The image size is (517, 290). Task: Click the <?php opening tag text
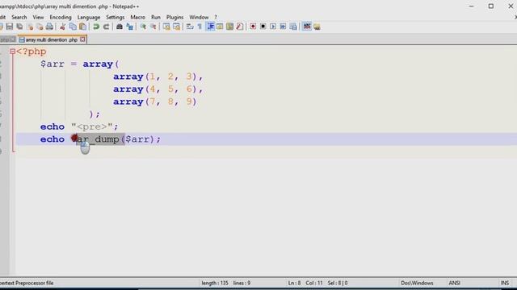(31, 52)
